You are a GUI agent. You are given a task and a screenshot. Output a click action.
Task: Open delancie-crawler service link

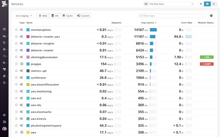tap(42, 50)
